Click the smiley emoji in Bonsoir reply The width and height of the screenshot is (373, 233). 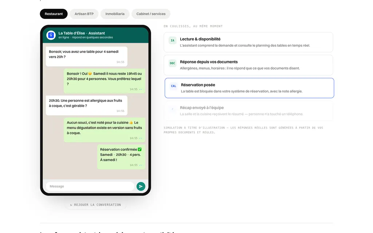[x=90, y=74]
